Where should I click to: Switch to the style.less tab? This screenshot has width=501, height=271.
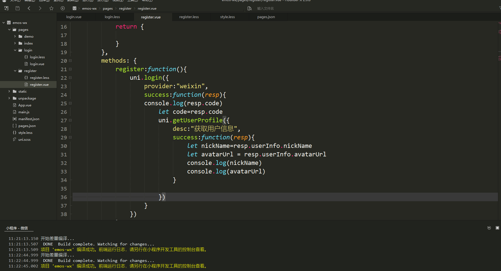(x=227, y=17)
